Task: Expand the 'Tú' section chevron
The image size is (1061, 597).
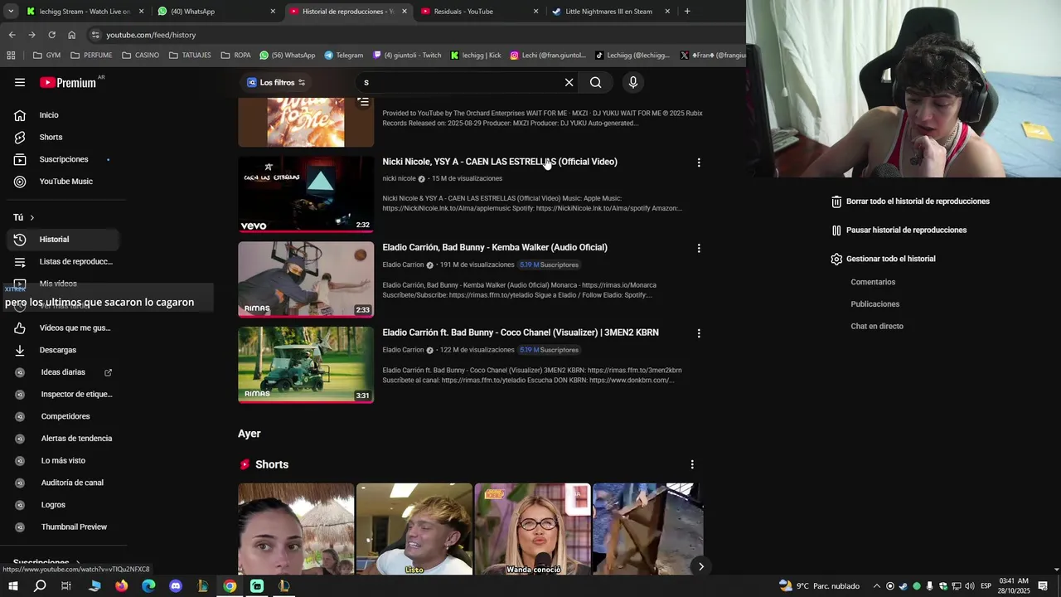Action: point(31,217)
